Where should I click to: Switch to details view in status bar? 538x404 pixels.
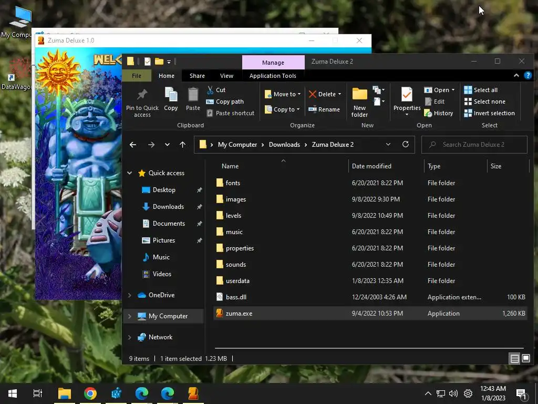point(515,359)
